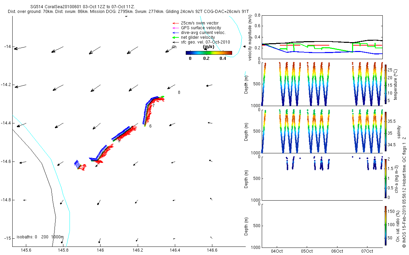409x255 pixels.
Task: Click the 'isobaths: 0 200 1000m' note
Action: (40, 237)
